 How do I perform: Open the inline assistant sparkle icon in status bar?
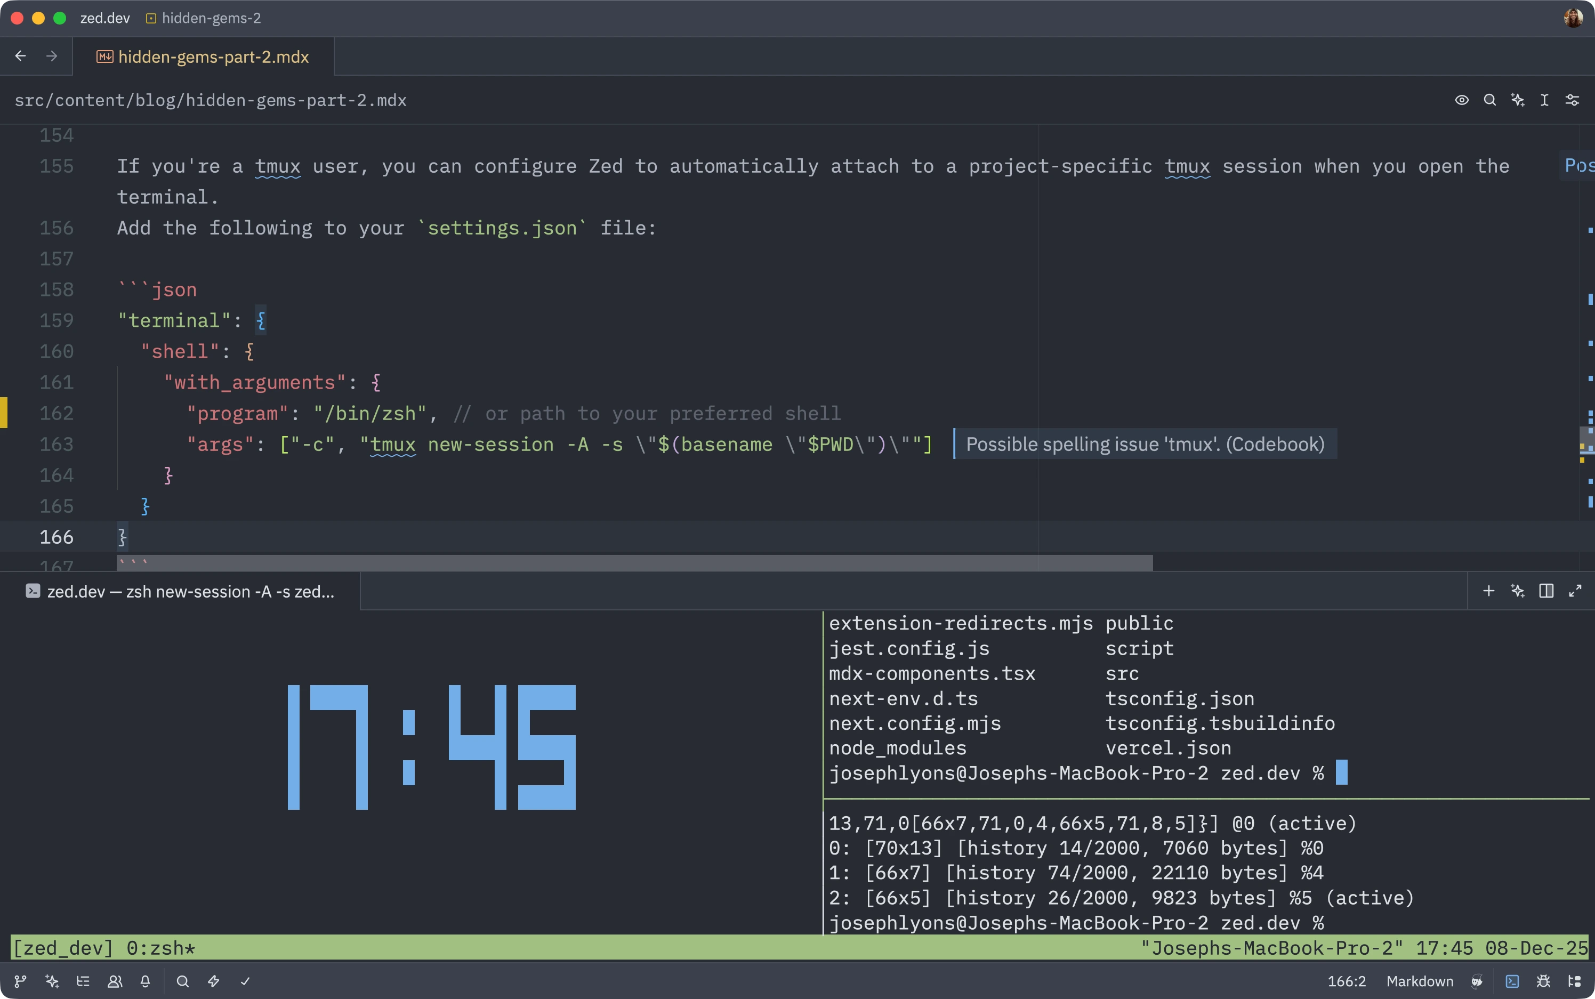tap(52, 982)
